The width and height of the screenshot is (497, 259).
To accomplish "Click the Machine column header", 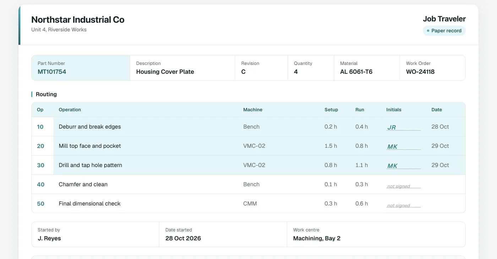I will (253, 110).
